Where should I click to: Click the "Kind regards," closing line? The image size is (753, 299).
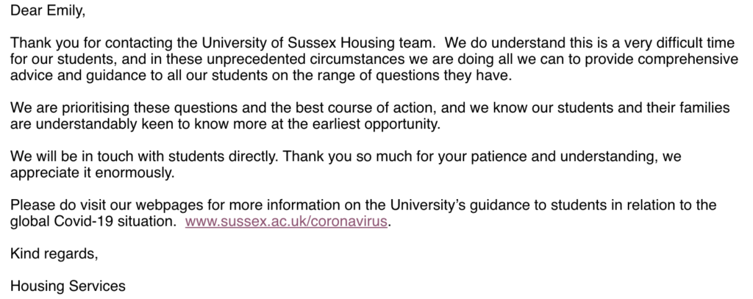point(54,253)
